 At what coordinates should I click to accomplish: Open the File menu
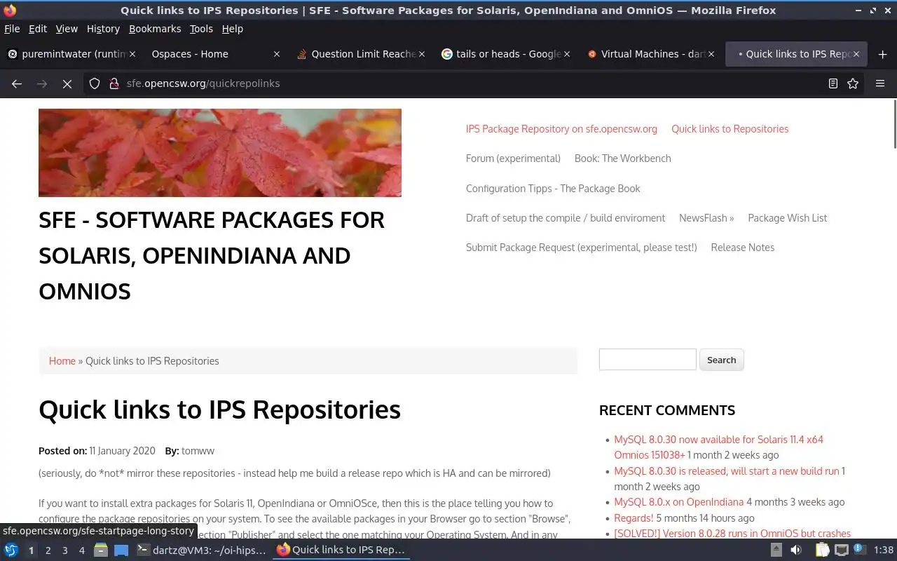(x=12, y=29)
